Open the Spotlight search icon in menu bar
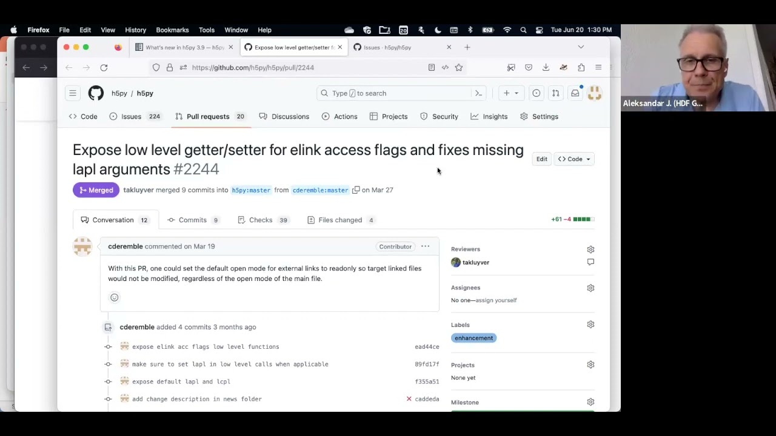 tap(523, 30)
